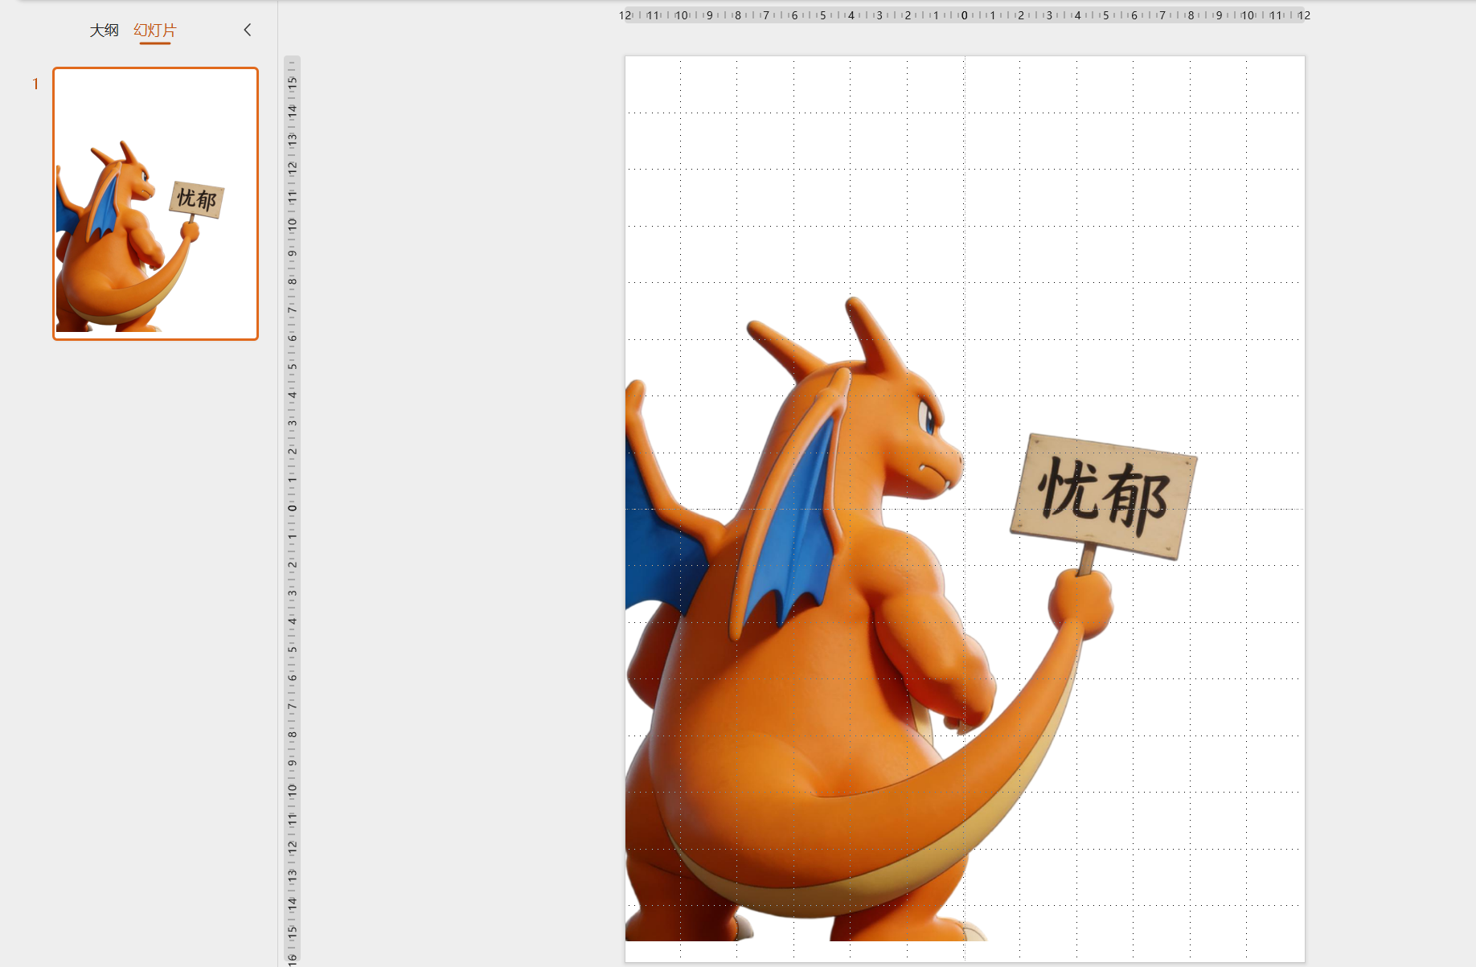Screen dimensions: 1476x967
Task: Click the zero mark on the horizontal ruler
Action: (x=965, y=15)
